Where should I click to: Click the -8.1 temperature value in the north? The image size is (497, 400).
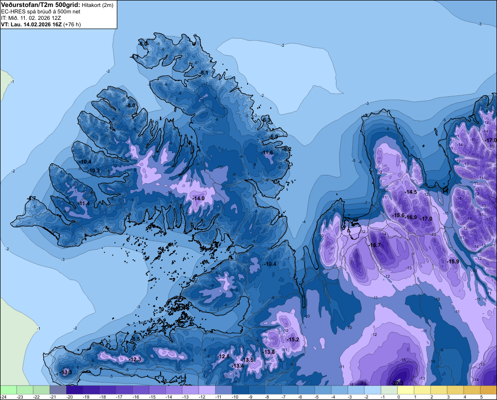coord(204,73)
